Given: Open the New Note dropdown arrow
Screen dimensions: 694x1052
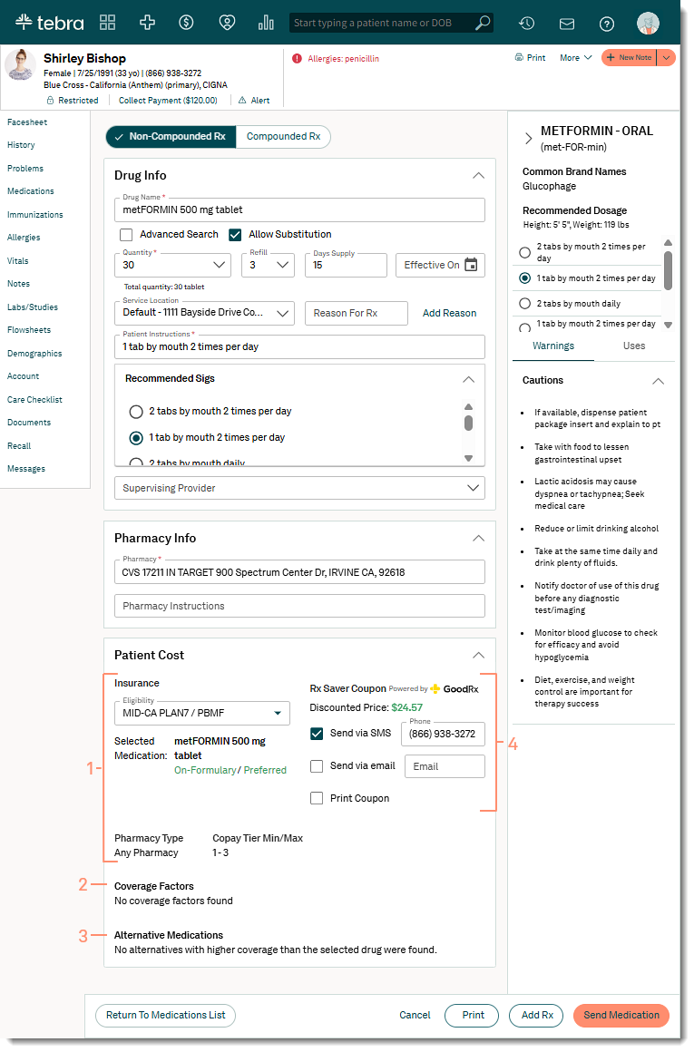Looking at the screenshot, I should [666, 58].
